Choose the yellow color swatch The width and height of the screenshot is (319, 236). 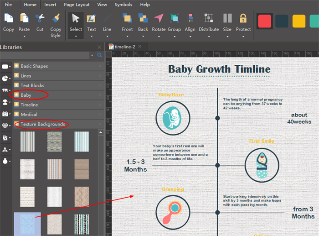tap(299, 21)
